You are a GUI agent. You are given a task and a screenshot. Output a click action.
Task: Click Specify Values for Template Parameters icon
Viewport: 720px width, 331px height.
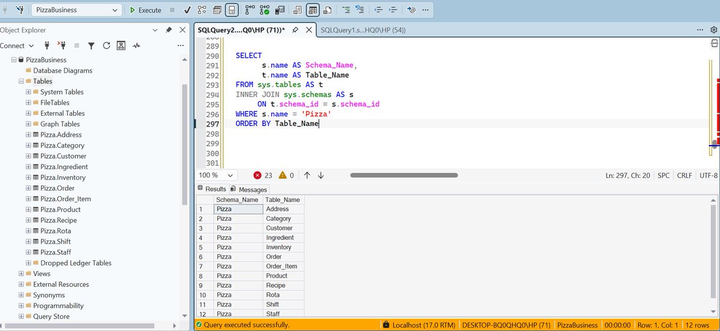click(411, 10)
